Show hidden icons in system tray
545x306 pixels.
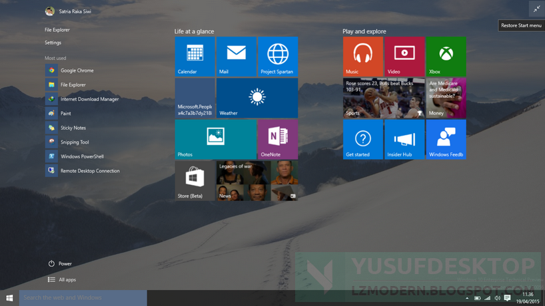467,299
